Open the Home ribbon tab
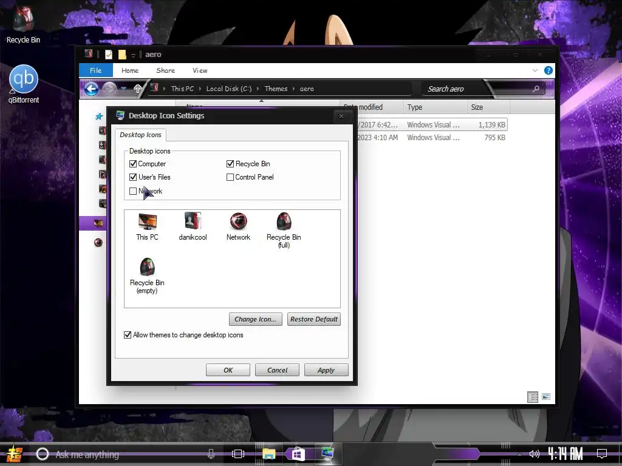 130,70
